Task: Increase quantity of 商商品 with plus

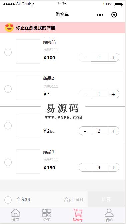Action: [113, 57]
